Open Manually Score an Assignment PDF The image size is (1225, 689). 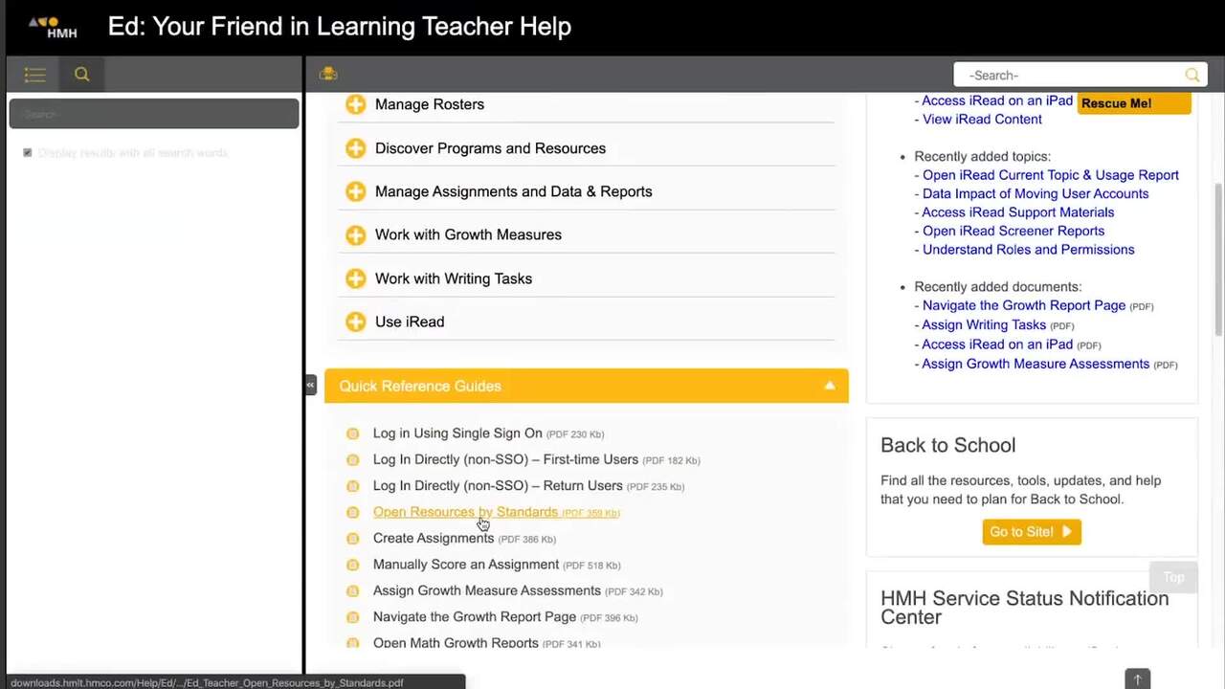[466, 565]
